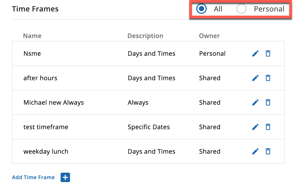This screenshot has width=293, height=187.
Task: Click the Description column header
Action: click(145, 36)
